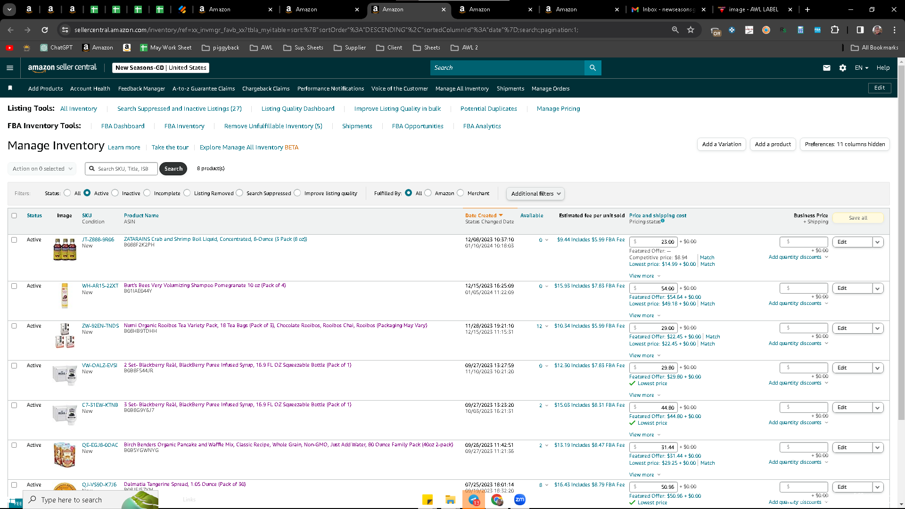Screen dimensions: 905x509
Task: Open the EN language dropdown
Action: coord(862,68)
